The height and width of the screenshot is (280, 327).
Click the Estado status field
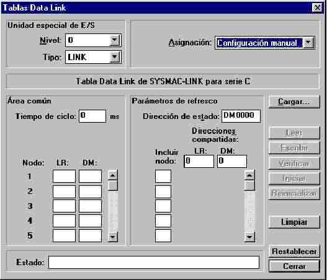pos(154,262)
